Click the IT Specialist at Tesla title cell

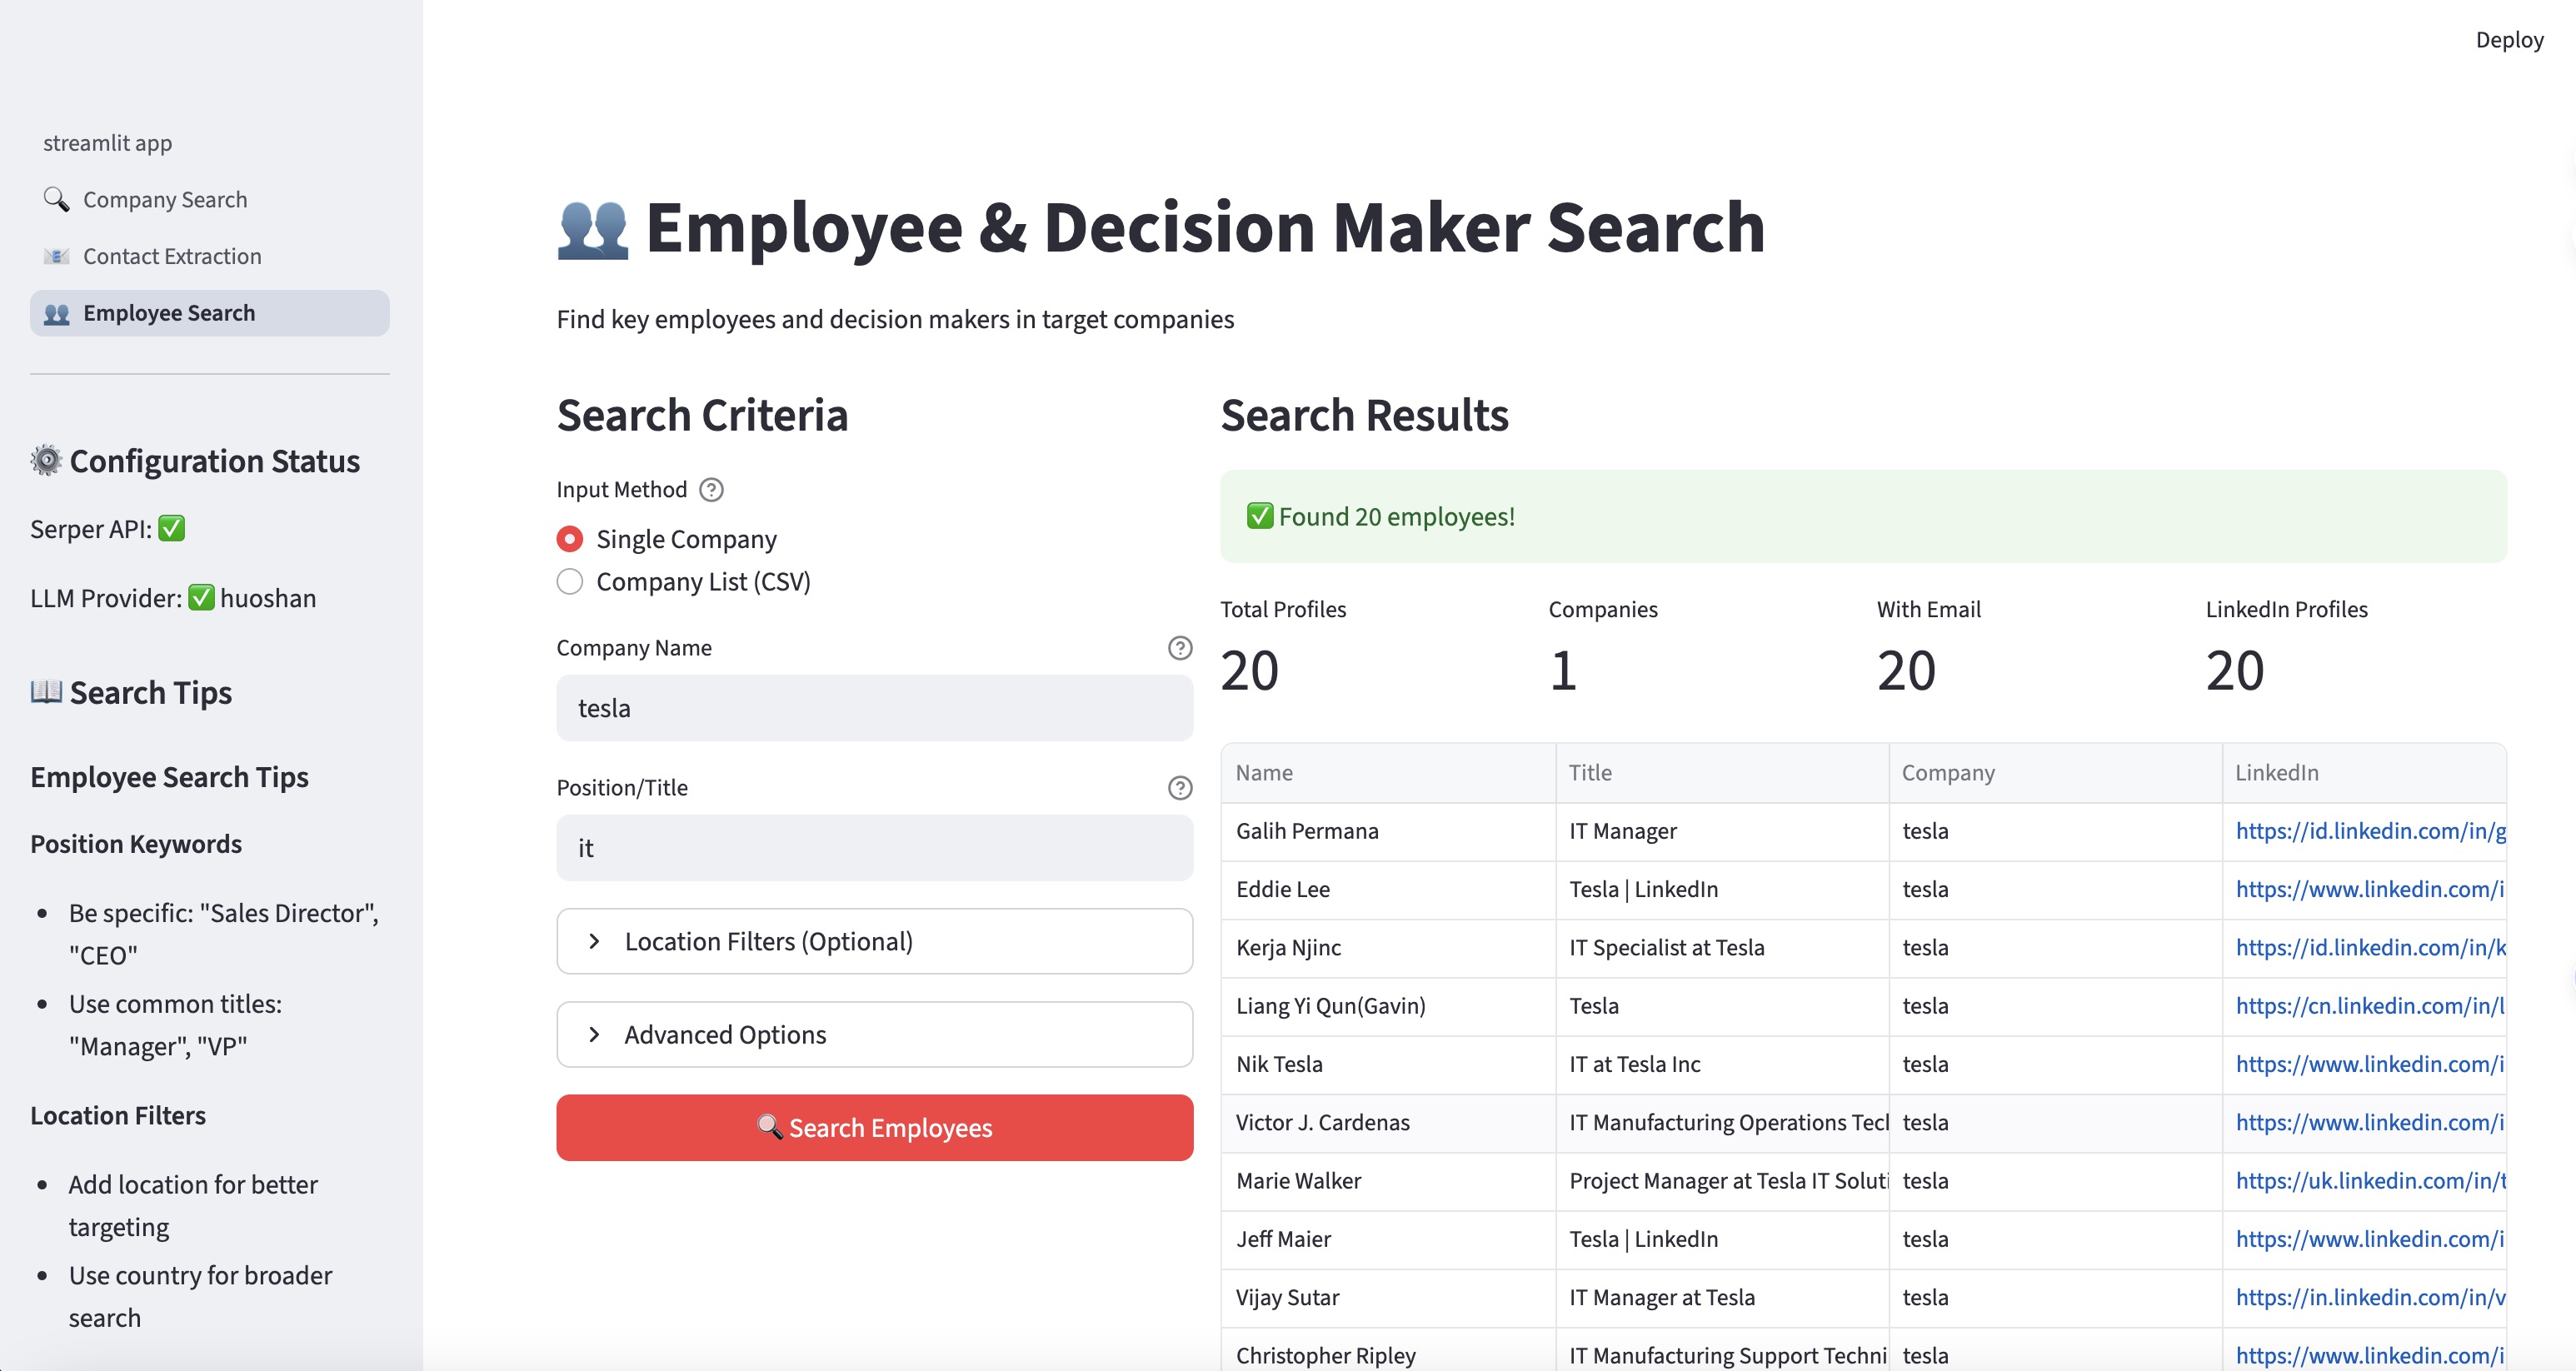point(1722,947)
